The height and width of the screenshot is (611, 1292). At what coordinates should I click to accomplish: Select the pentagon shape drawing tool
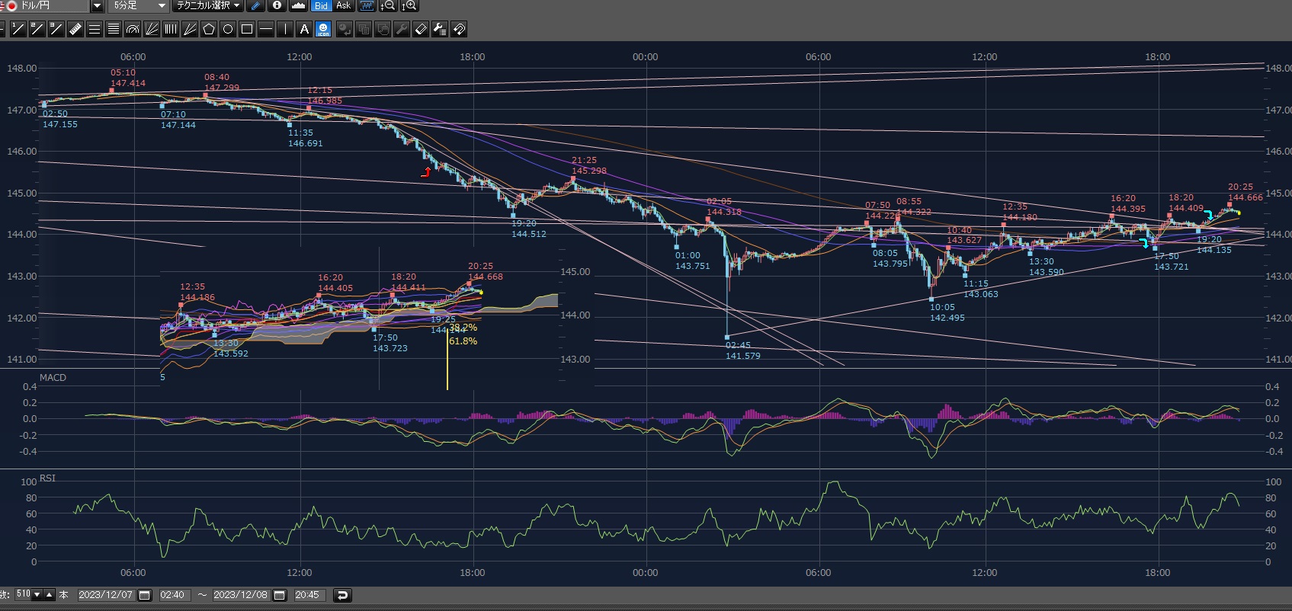click(209, 30)
